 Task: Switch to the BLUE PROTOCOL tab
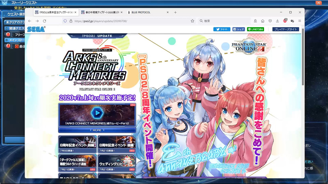[x=148, y=12]
